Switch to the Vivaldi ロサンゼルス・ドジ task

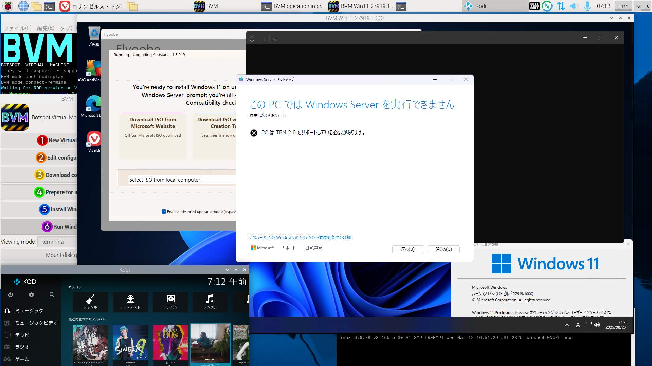(x=91, y=6)
